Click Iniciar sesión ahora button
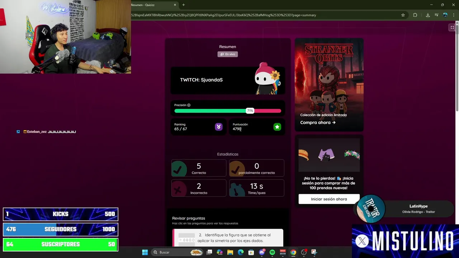 pyautogui.click(x=329, y=199)
